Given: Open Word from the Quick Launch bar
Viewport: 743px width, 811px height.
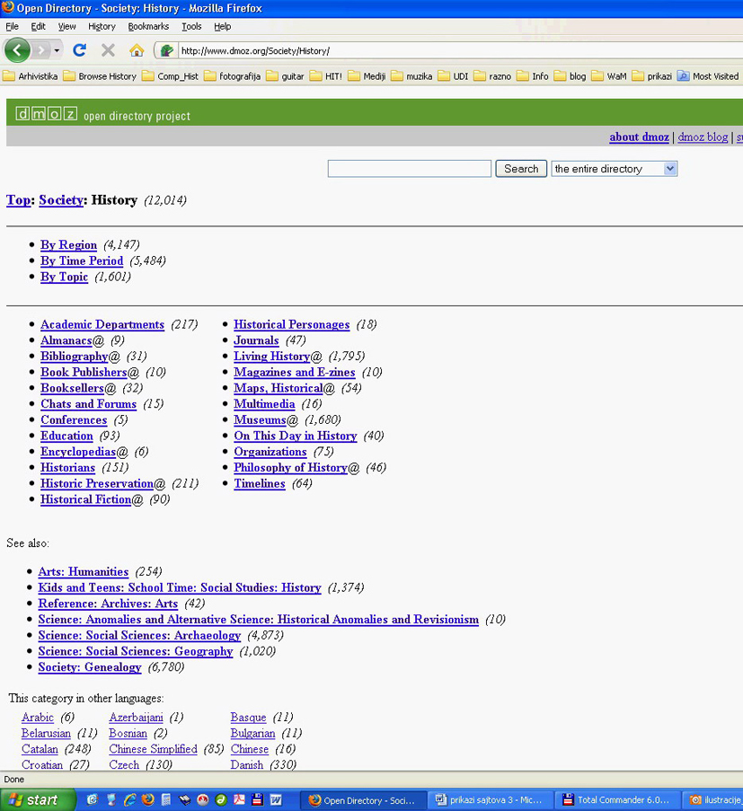Looking at the screenshot, I should click(276, 799).
